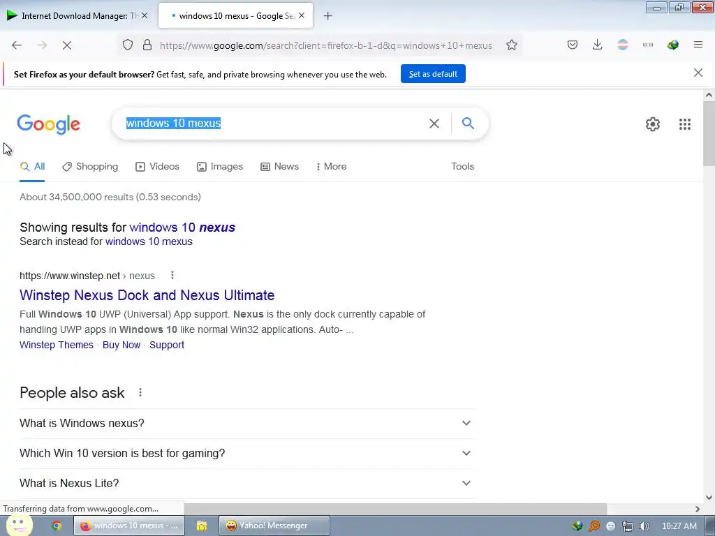Click the address bar URL field
This screenshot has height=536, width=715.
[x=325, y=45]
